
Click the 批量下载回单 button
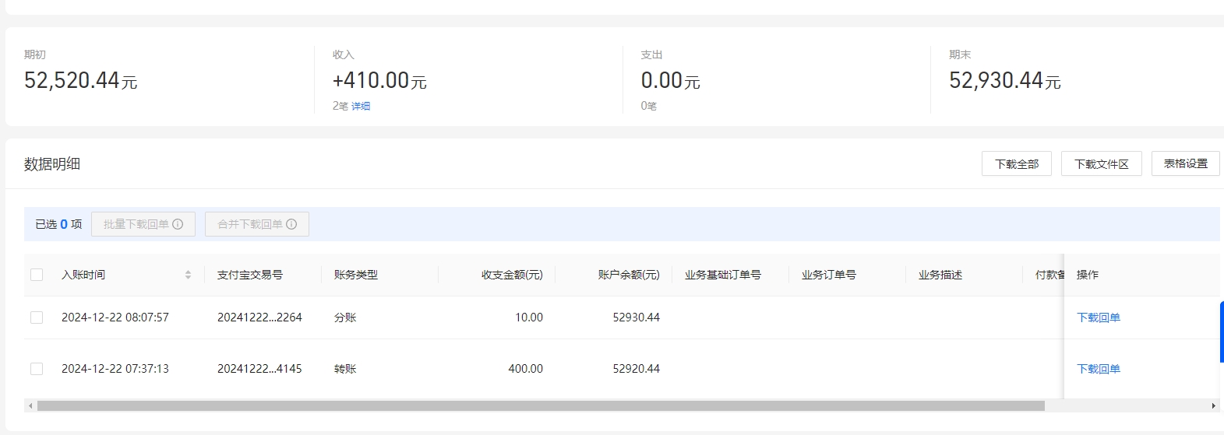point(143,224)
